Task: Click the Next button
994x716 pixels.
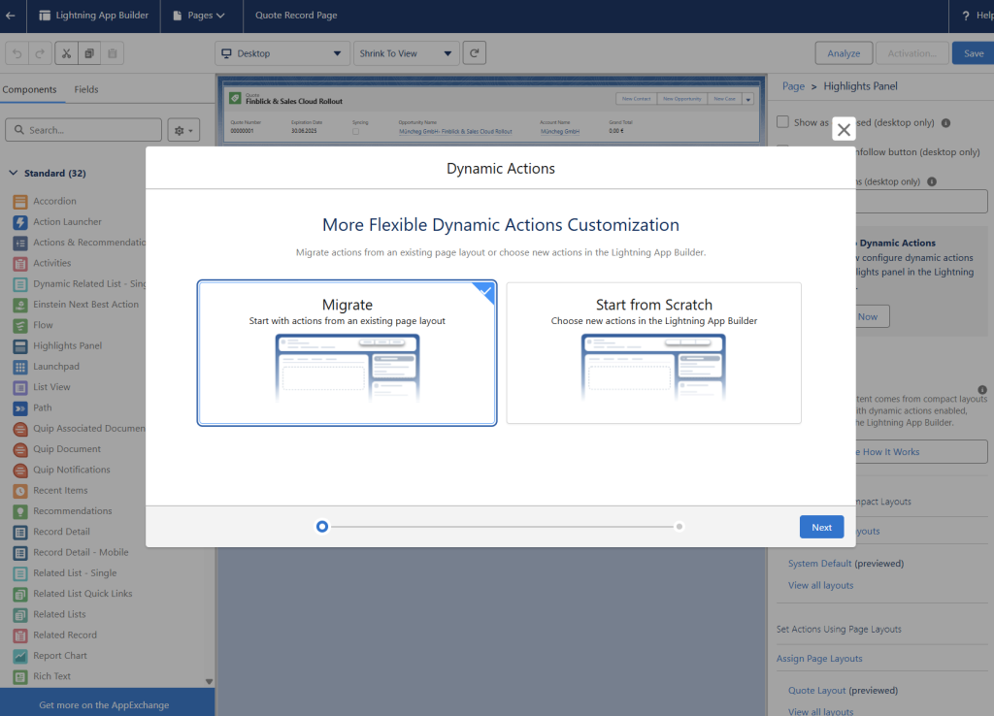Action: click(x=821, y=527)
